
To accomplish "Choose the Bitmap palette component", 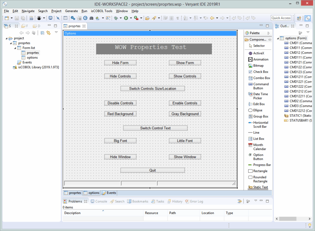I will tap(256, 65).
